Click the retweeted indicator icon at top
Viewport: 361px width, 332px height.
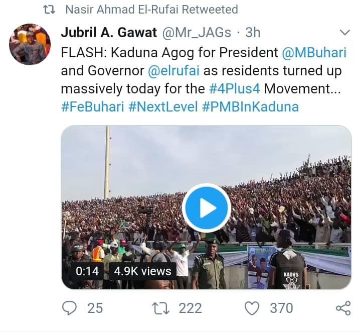(x=49, y=10)
